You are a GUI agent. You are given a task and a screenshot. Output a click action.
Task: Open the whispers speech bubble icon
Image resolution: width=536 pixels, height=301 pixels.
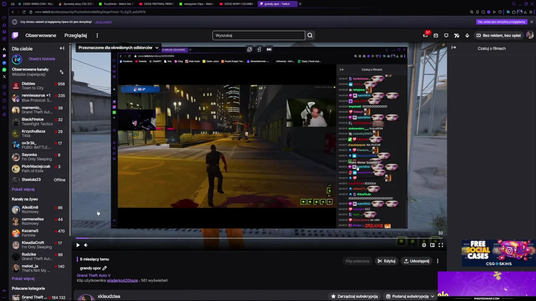coord(446,36)
